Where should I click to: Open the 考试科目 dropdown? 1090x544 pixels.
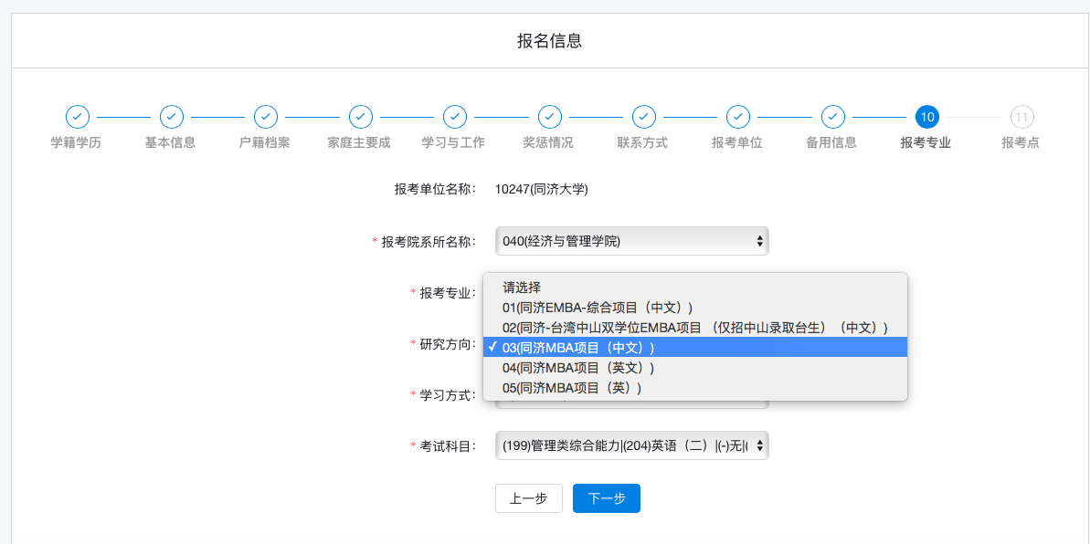(631, 445)
